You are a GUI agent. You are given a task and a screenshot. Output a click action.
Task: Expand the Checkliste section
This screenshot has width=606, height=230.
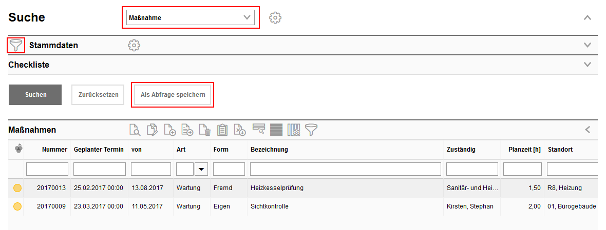point(588,65)
